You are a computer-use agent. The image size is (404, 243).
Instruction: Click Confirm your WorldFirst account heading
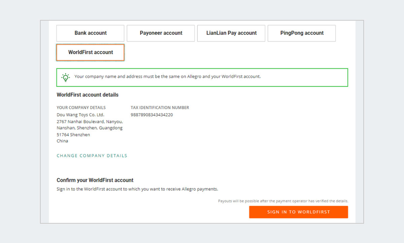[x=95, y=180]
